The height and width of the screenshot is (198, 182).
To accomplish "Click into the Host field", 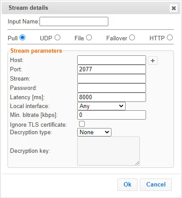I will point(111,60).
